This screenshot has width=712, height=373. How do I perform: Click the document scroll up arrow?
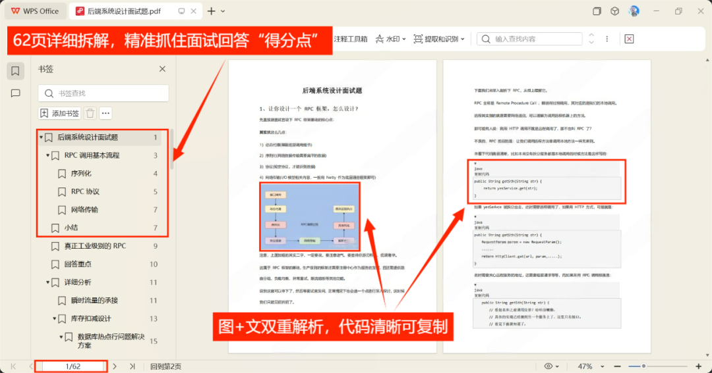point(707,61)
